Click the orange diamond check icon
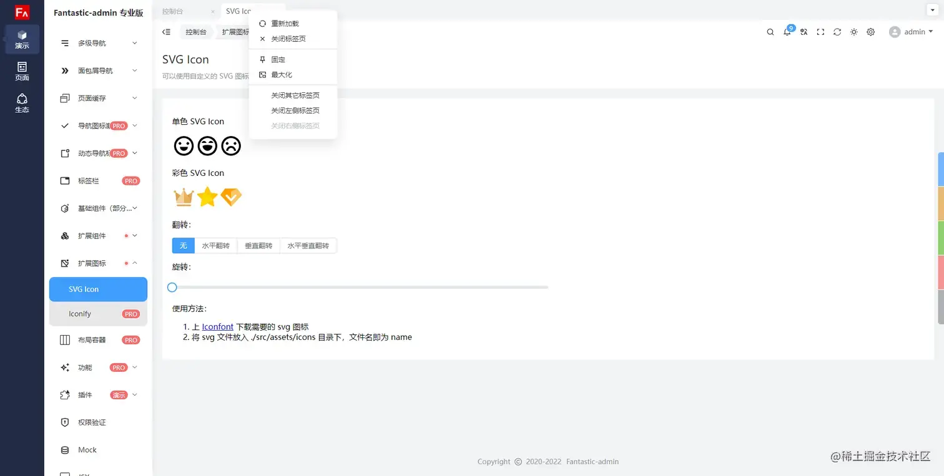Screen dimensions: 944x476 (231, 197)
